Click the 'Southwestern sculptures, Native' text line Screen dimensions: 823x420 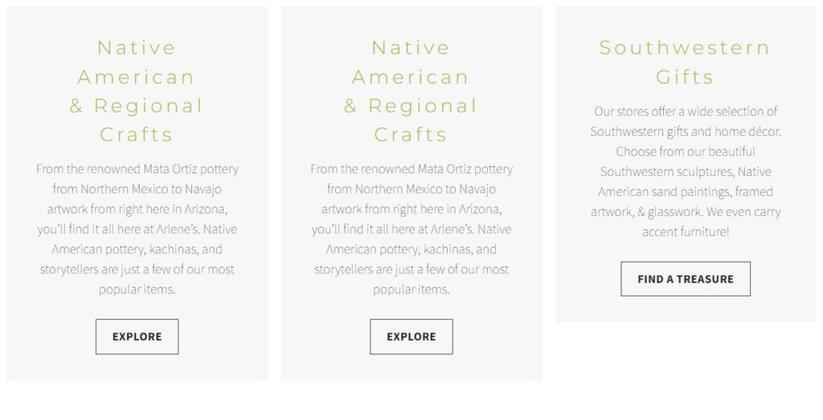pyautogui.click(x=686, y=171)
